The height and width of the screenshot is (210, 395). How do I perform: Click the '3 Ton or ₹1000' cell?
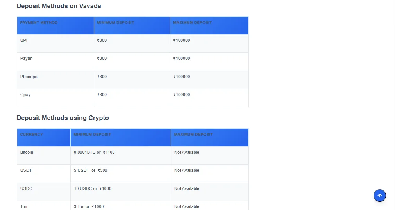click(121, 205)
